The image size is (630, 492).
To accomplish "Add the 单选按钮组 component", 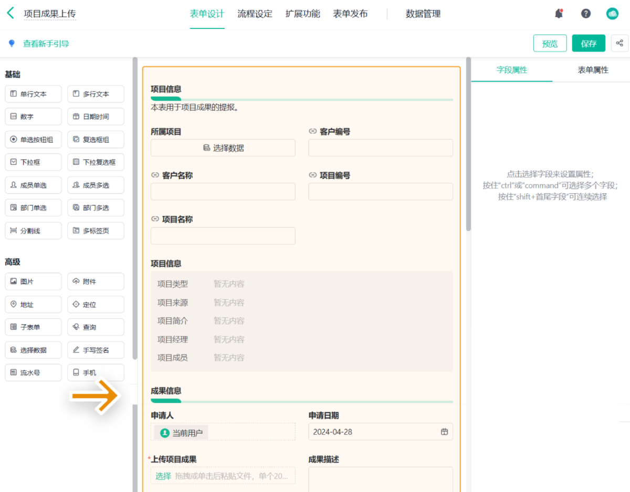I will (x=33, y=140).
